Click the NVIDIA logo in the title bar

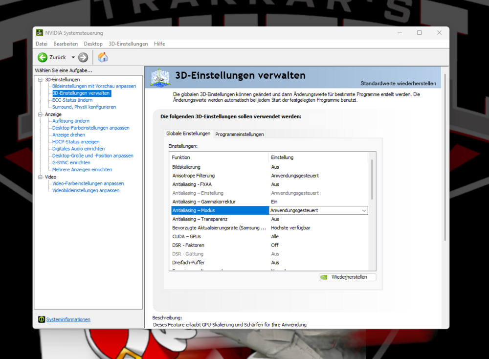point(39,33)
